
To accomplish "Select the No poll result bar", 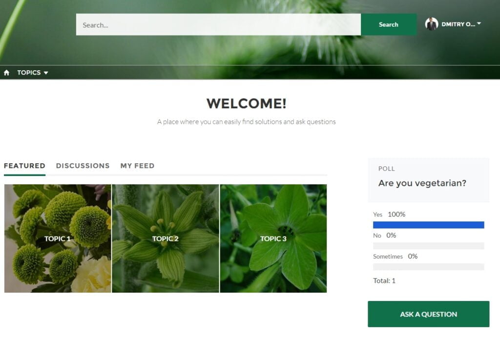I will click(429, 246).
